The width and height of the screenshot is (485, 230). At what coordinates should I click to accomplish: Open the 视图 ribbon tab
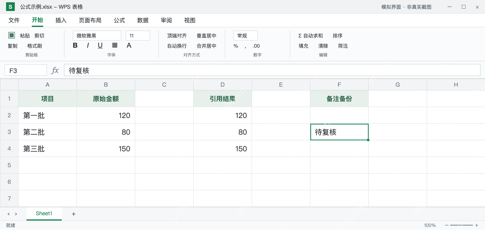click(x=190, y=20)
